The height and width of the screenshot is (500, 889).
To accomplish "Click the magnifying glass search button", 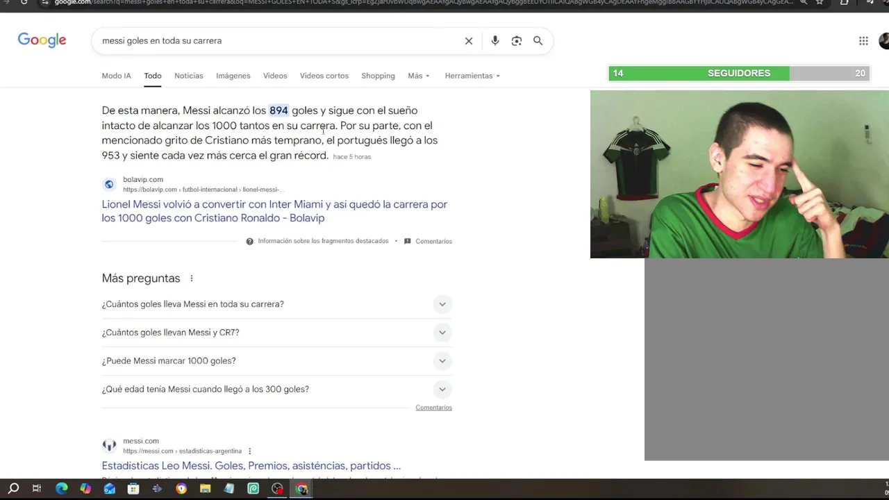I will tap(538, 41).
